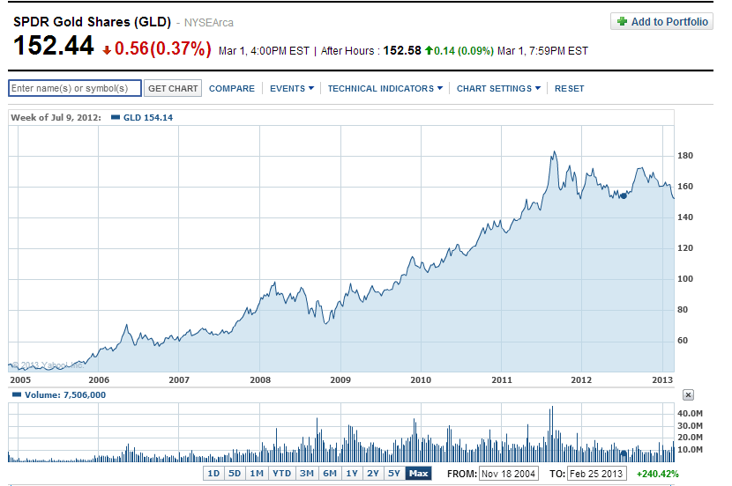Viewport: 732px width, 486px height.
Task: Click the TO date field Feb 25 2013
Action: click(x=596, y=474)
